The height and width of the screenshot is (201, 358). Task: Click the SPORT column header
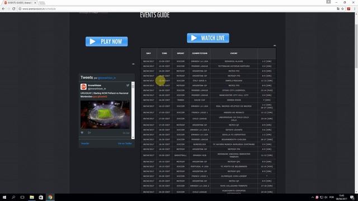180,54
